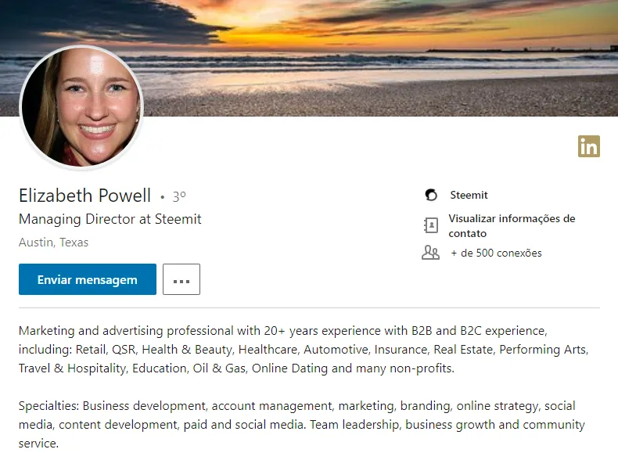618x460 pixels.
Task: Click the text ending with 'service.'
Action: pyautogui.click(x=38, y=443)
